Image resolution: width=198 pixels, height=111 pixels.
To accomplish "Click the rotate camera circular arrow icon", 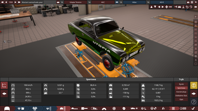I will point(191,7).
